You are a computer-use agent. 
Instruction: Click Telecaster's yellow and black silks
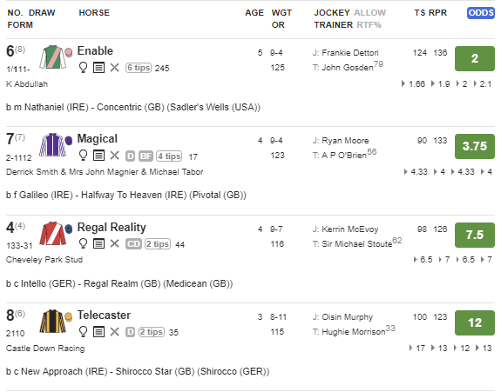56,321
